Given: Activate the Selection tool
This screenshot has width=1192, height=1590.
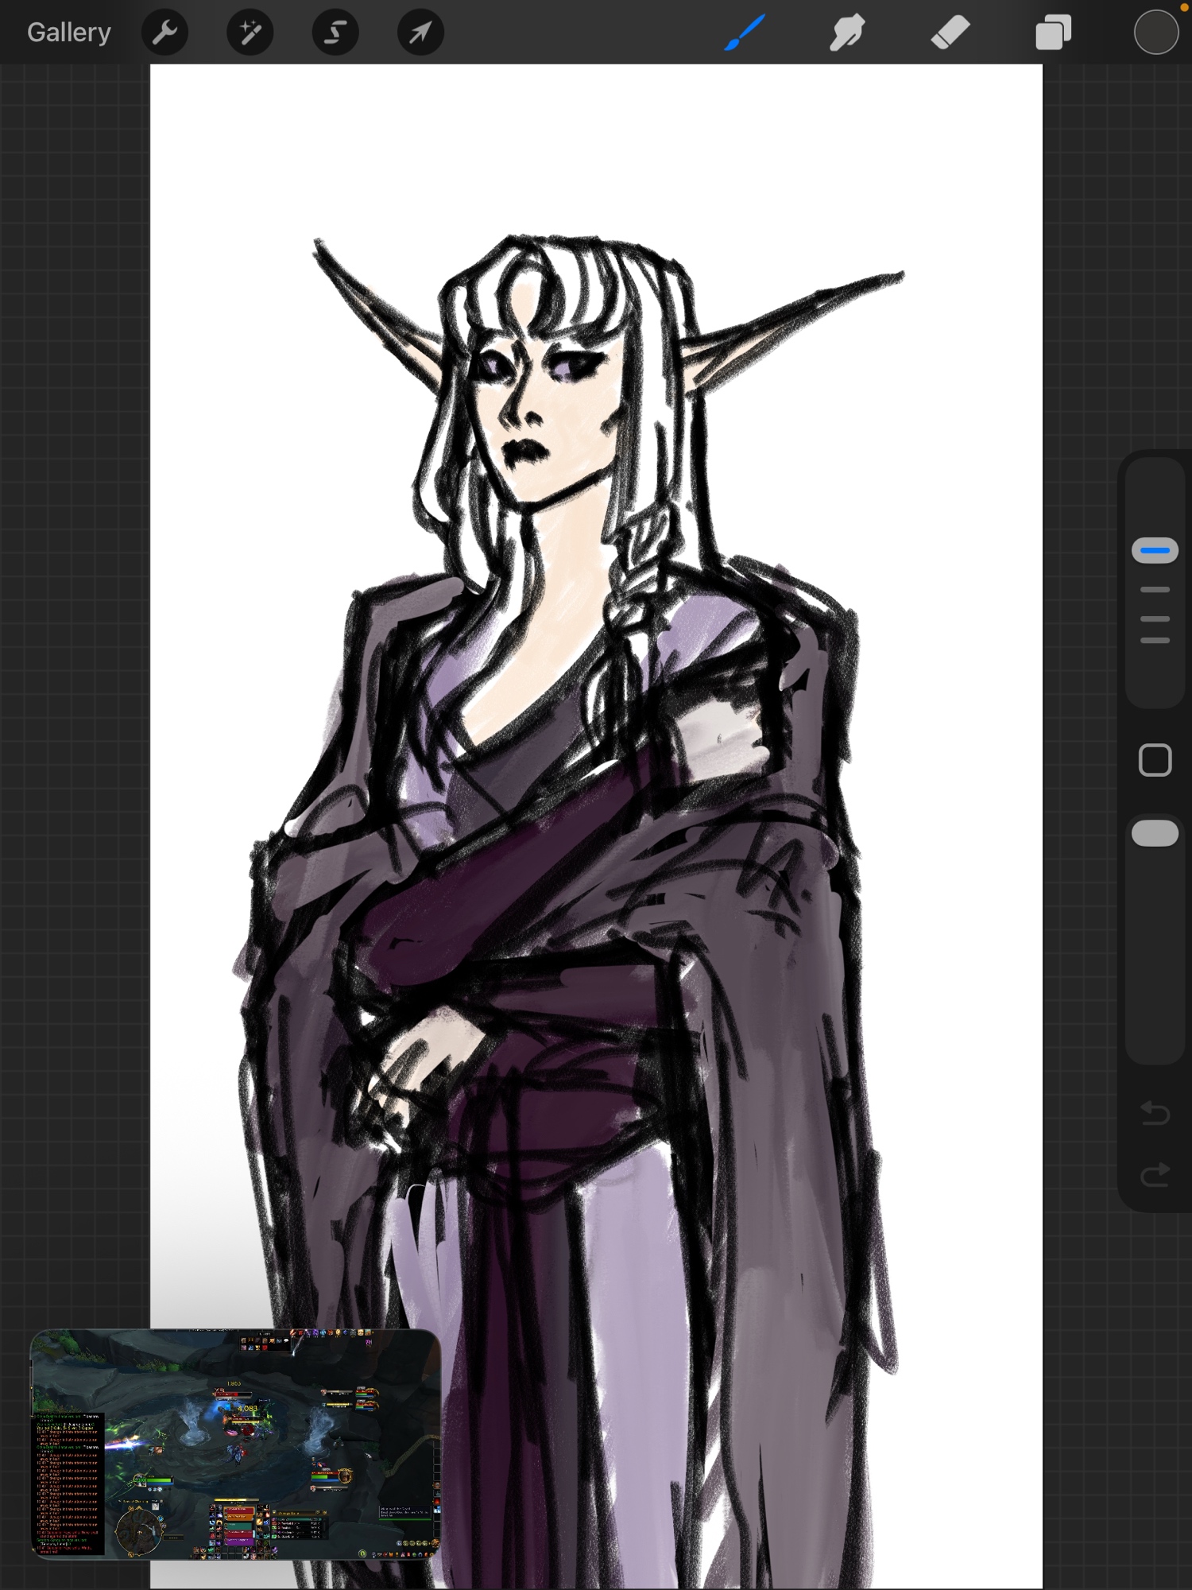Looking at the screenshot, I should tap(335, 33).
